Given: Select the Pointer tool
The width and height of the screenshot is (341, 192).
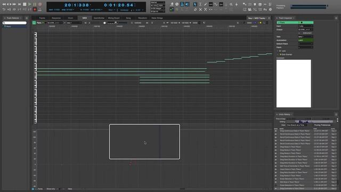Looking at the screenshot, I should click(195, 4).
